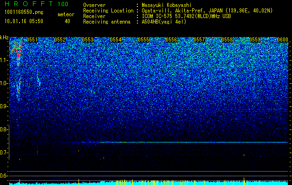Click the 'Ovserver' field label
Image resolution: width=292 pixels, height=185 pixels.
[x=94, y=5]
